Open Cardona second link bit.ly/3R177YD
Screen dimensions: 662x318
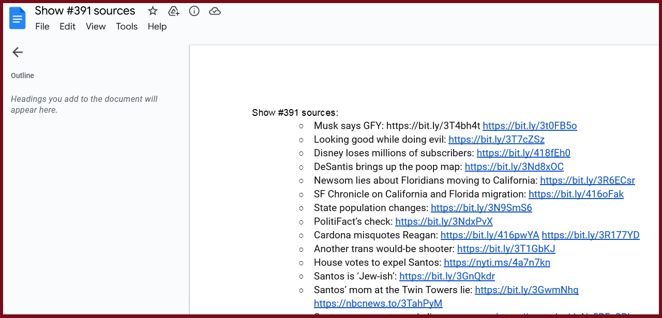(591, 235)
